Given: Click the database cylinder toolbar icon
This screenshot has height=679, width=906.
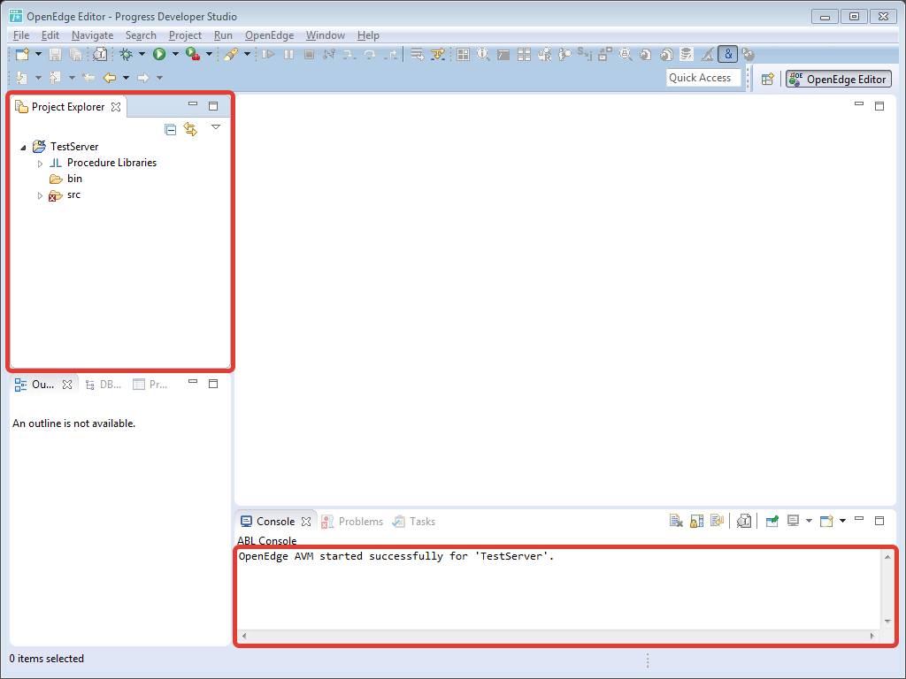Looking at the screenshot, I should (x=686, y=54).
